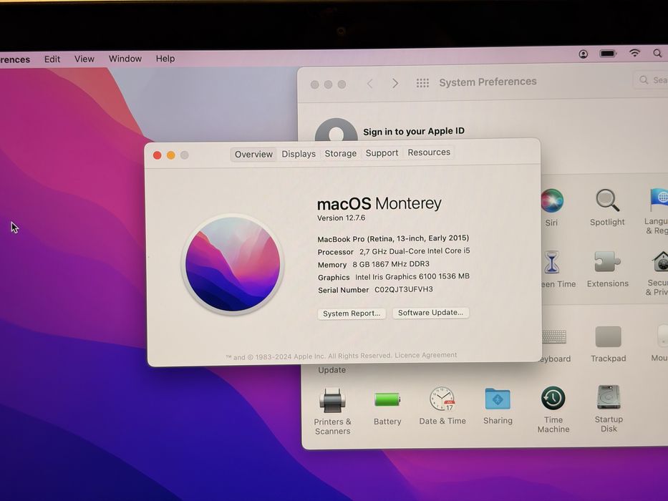Open Trackpad preference pane
This screenshot has height=501, width=668.
(x=608, y=336)
